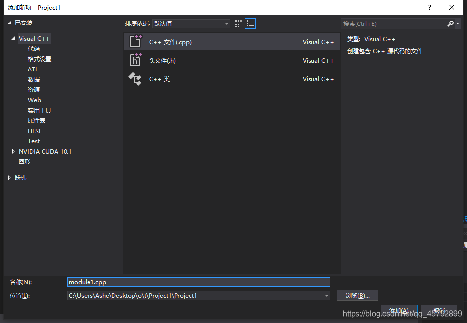Select the C++ file (.cpp) icon
The width and height of the screenshot is (467, 323).
[135, 42]
